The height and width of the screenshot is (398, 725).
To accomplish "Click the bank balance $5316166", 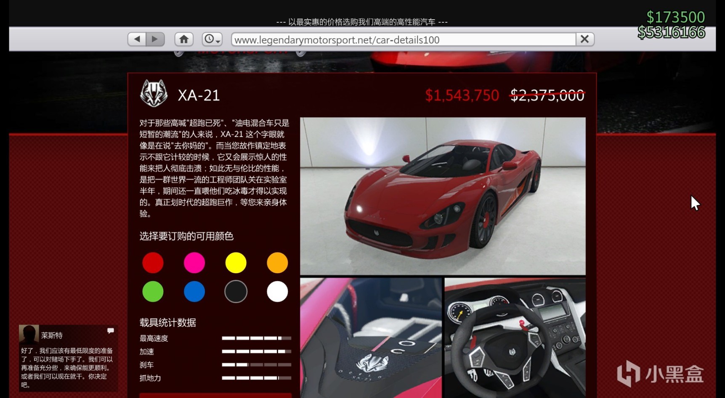I will [671, 32].
